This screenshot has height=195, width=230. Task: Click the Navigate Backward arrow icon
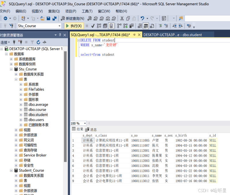tap(5, 18)
